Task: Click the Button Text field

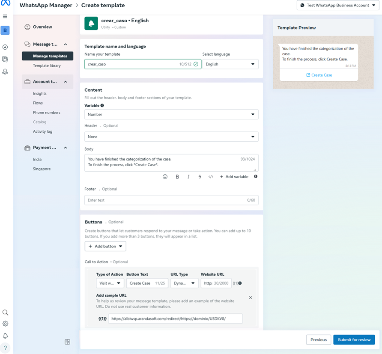Action: point(147,283)
